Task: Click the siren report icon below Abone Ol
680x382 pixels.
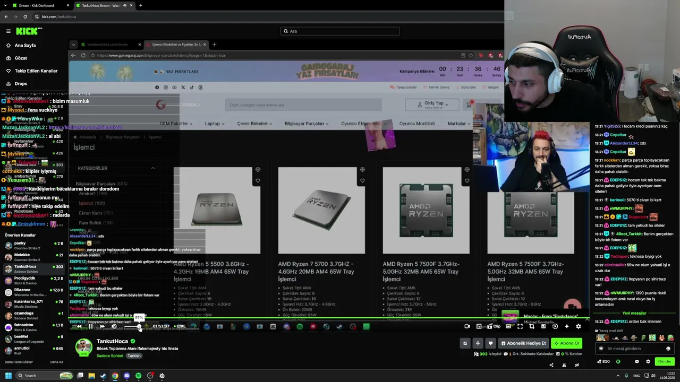Action: (x=564, y=365)
